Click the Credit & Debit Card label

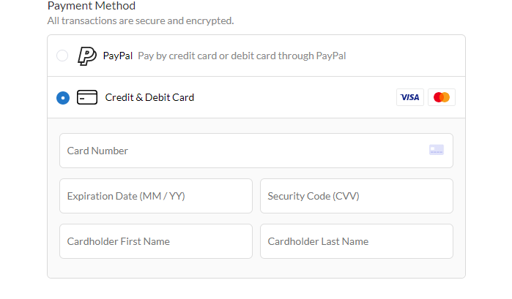click(x=149, y=97)
